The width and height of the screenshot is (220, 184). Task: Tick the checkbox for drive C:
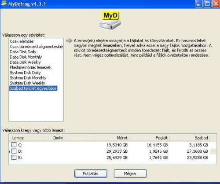pyautogui.click(x=14, y=145)
